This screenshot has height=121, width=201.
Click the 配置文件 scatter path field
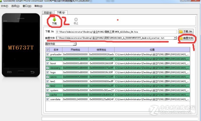tap(116, 38)
